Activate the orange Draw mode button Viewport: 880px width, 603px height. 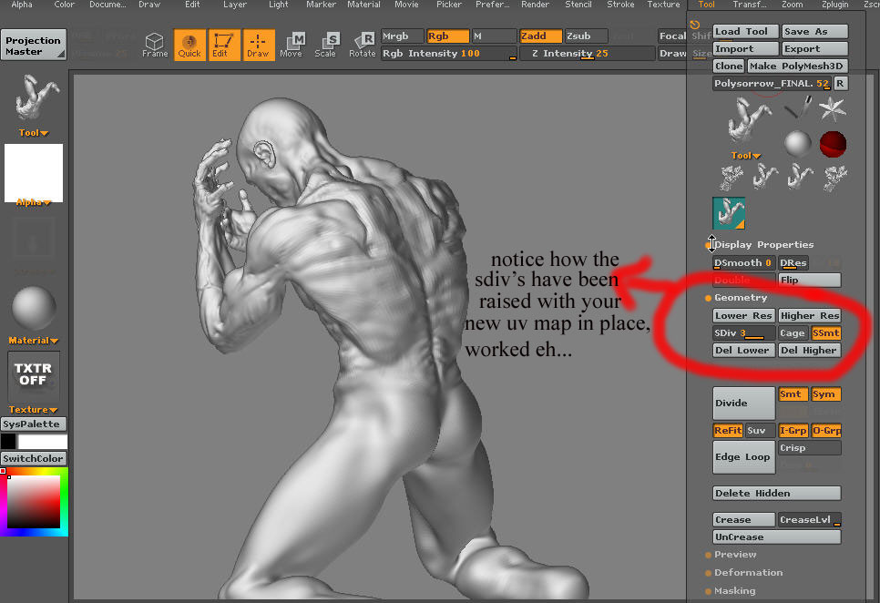pyautogui.click(x=258, y=45)
